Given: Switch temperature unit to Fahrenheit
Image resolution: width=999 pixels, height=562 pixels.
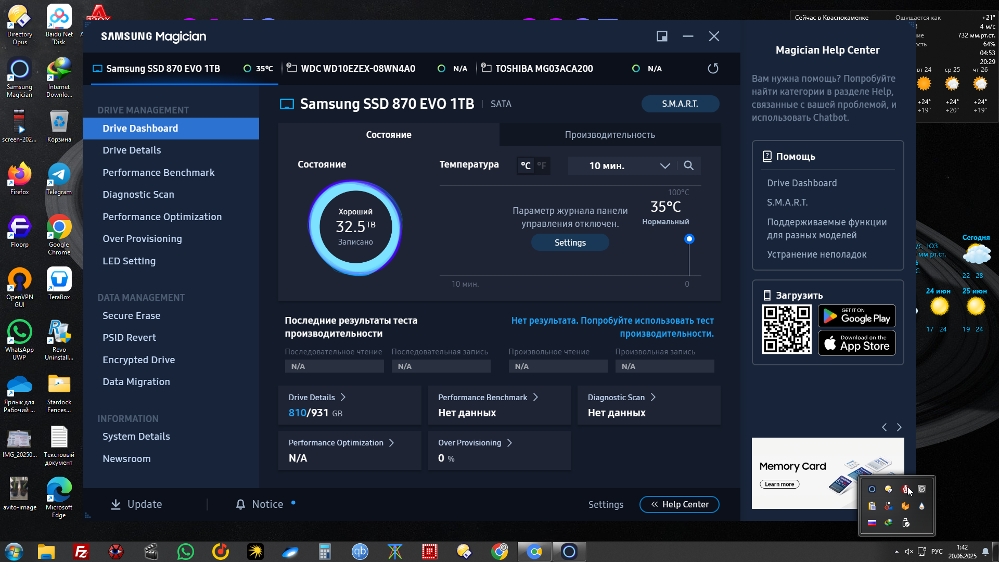Looking at the screenshot, I should (542, 165).
